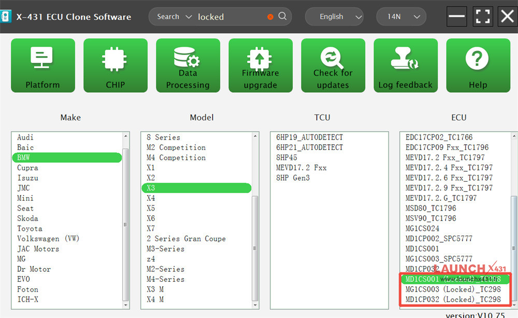The height and width of the screenshot is (318, 518).
Task: Select MEVD17.2 Fxx in TCU list
Action: tap(301, 168)
